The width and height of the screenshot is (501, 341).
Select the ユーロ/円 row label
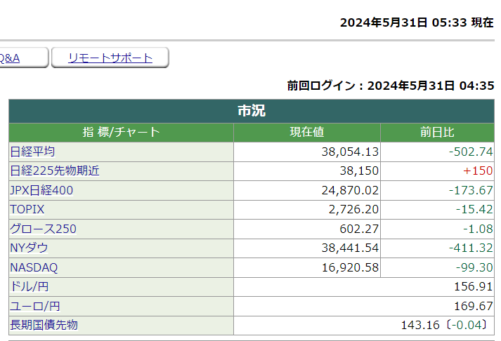tap(34, 306)
